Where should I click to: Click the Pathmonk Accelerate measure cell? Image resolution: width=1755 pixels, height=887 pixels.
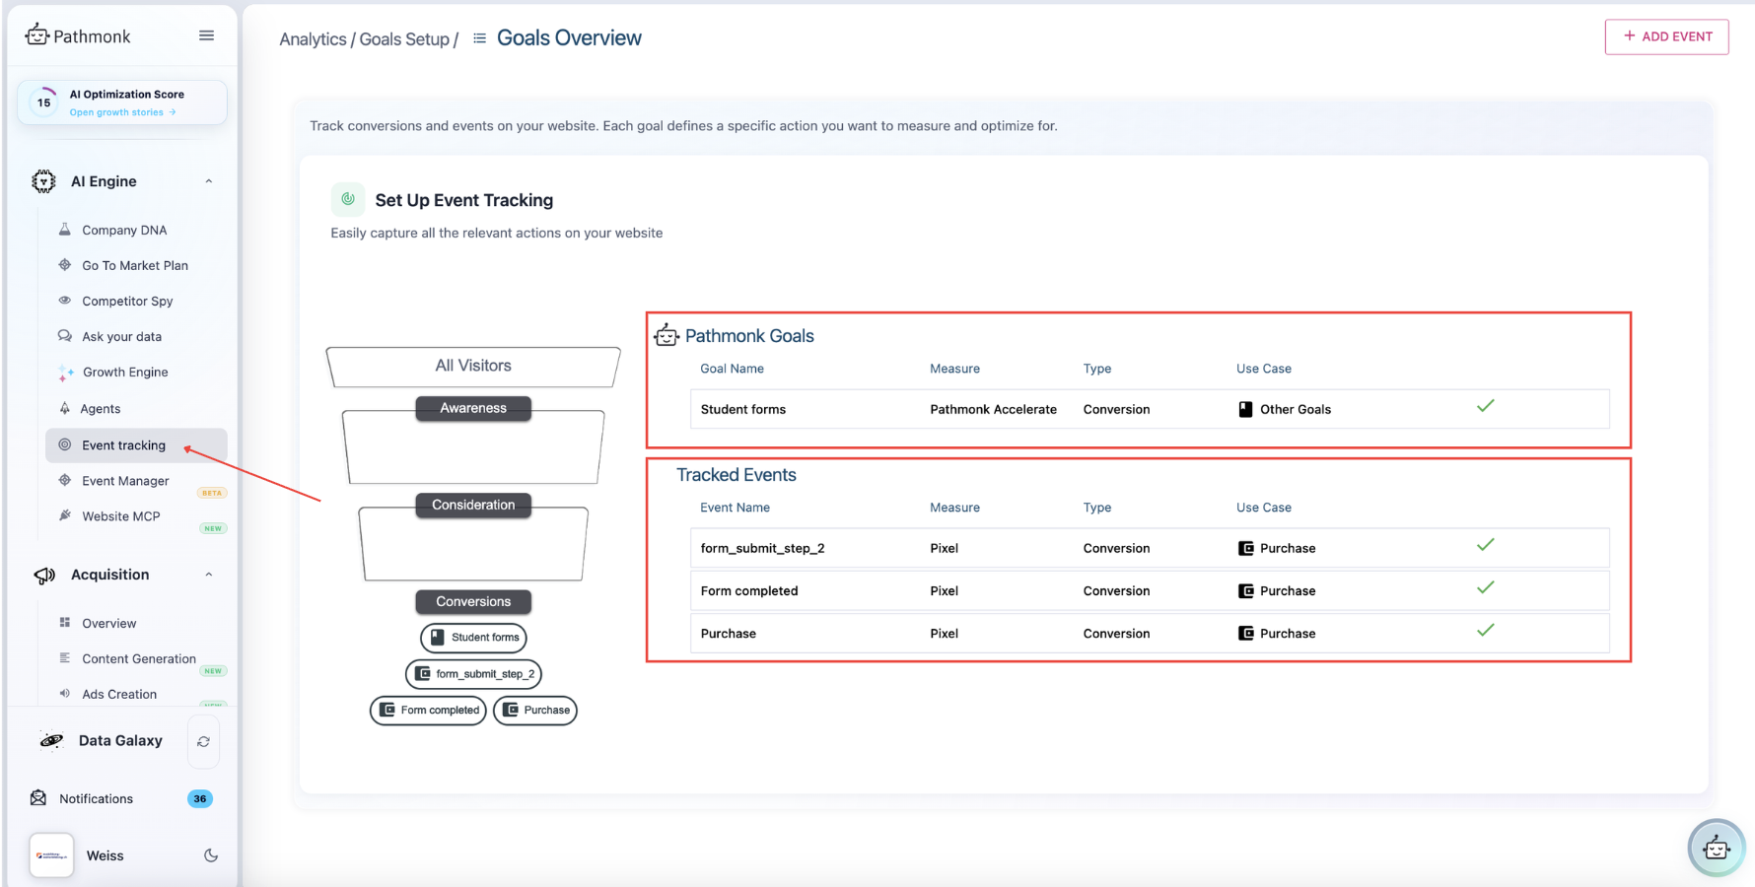[x=993, y=409]
